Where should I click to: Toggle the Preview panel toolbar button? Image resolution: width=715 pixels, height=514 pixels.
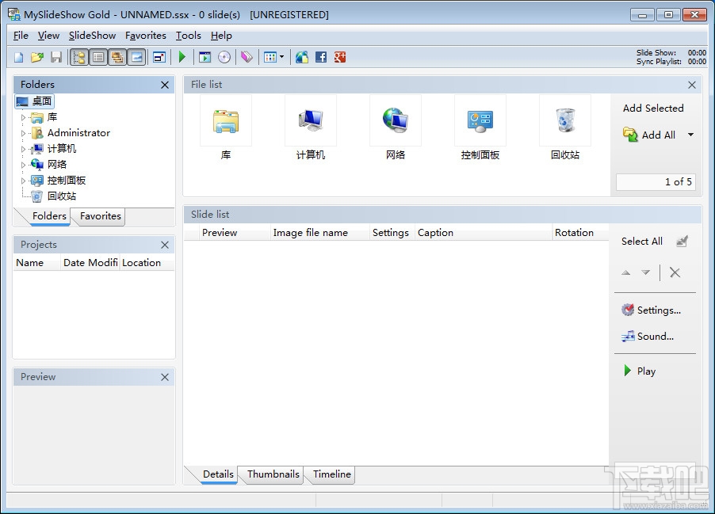(x=136, y=57)
